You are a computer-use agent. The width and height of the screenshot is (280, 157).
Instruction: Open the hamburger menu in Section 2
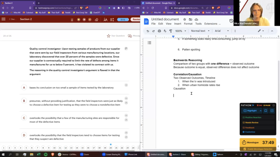[x=3, y=20]
